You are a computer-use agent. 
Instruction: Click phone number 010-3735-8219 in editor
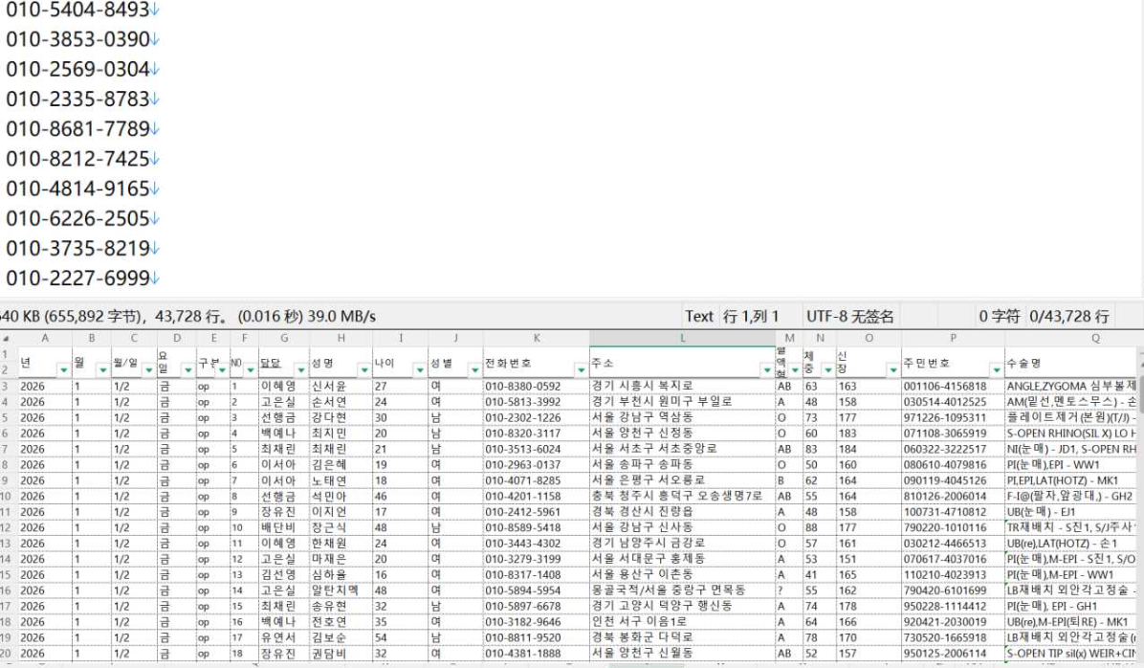78,249
